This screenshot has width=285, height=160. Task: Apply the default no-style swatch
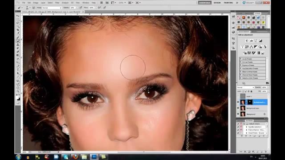(x=239, y=17)
